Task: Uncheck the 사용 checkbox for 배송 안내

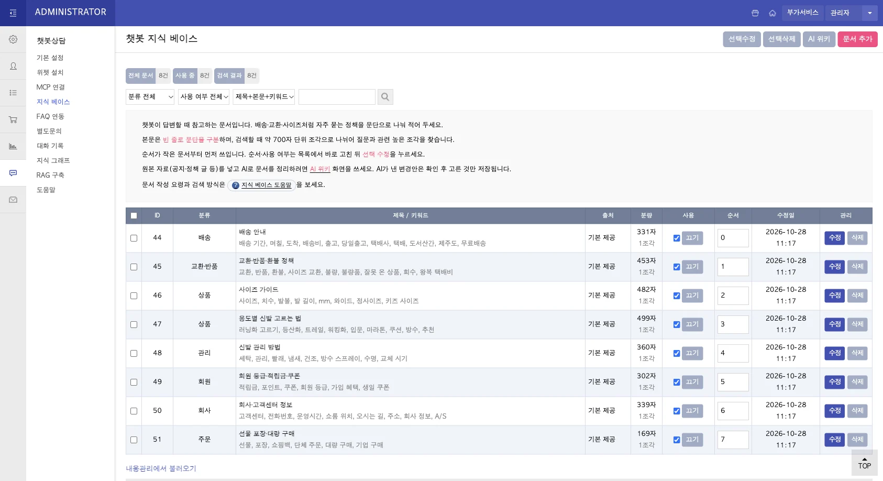Action: (x=677, y=238)
